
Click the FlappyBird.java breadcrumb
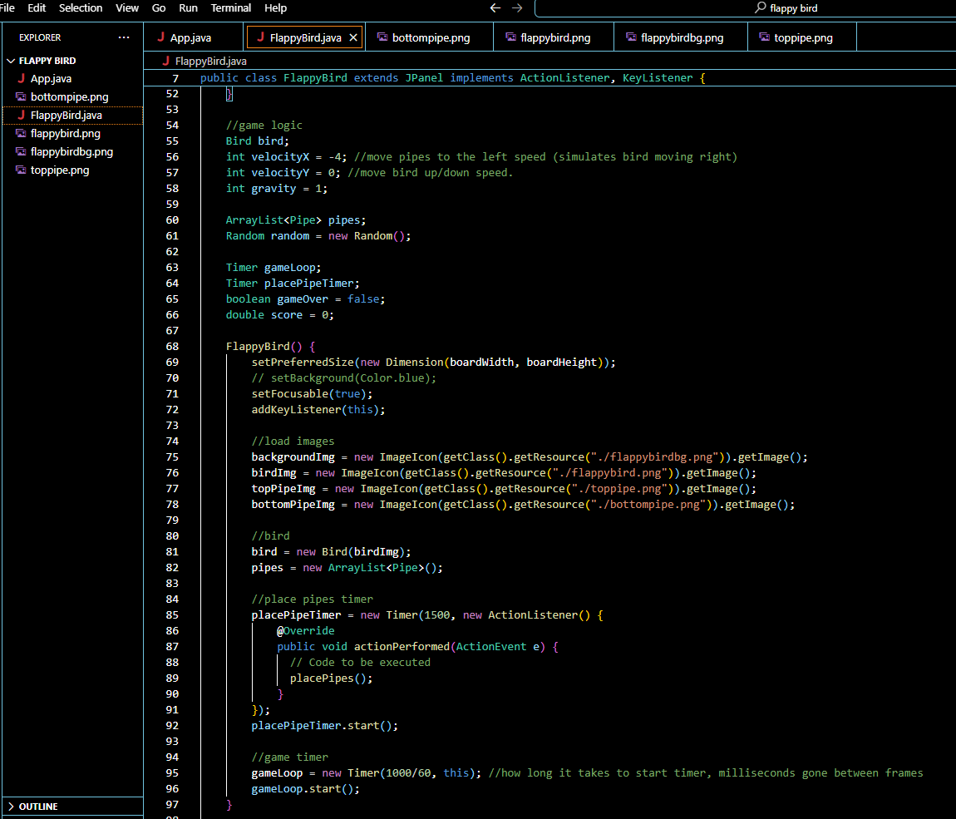[209, 61]
